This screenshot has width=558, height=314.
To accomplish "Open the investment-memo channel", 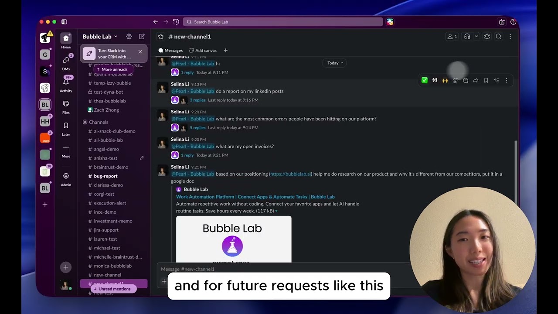I will pos(113,221).
